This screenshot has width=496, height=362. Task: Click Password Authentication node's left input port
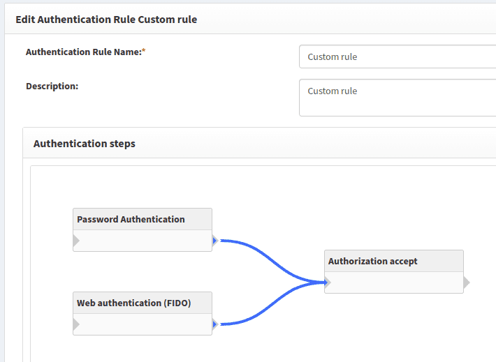coord(76,241)
